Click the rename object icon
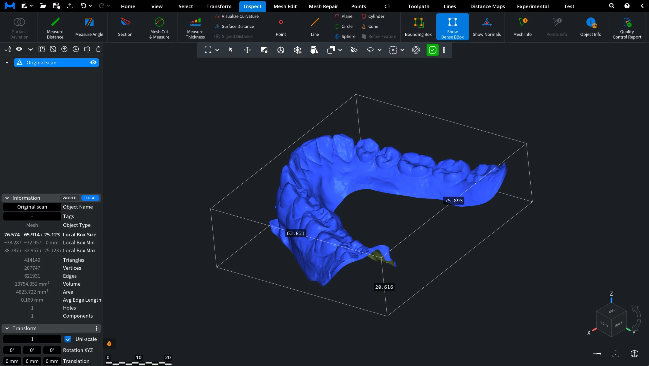Image resolution: width=649 pixels, height=366 pixels. (87, 49)
